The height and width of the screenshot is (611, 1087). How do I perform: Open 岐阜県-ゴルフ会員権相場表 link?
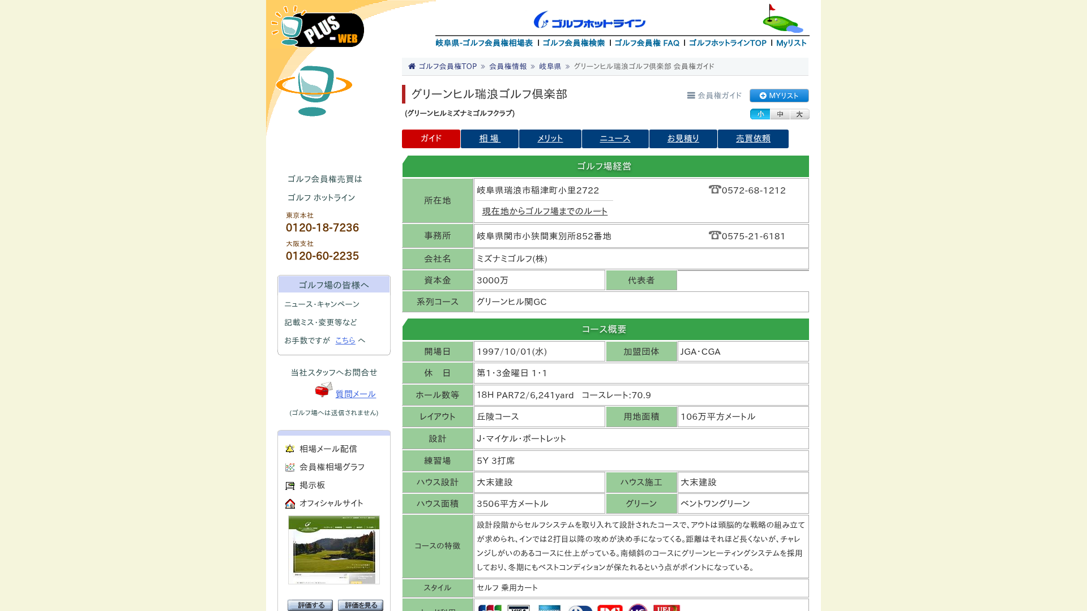(484, 43)
